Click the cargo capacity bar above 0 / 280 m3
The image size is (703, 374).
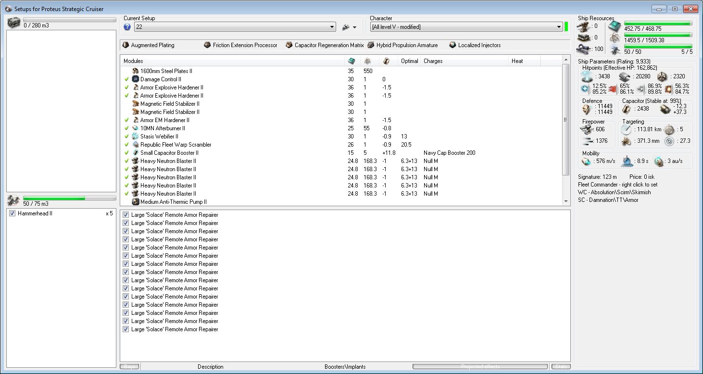click(70, 20)
